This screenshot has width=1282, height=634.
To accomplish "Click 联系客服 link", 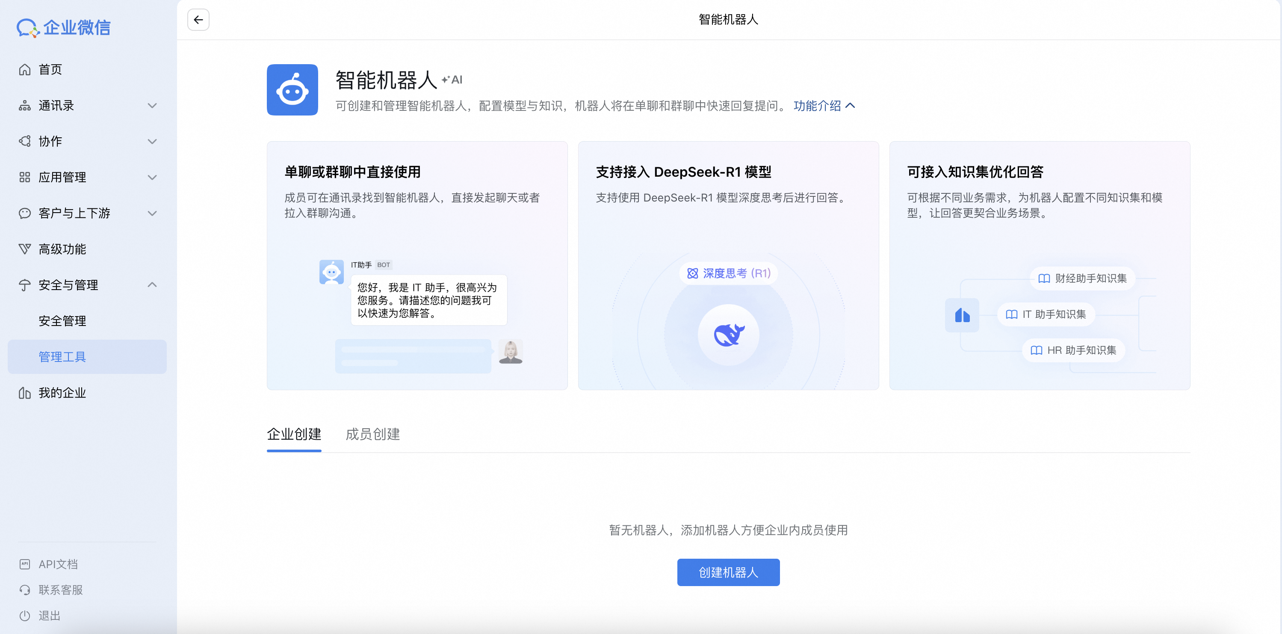I will [61, 590].
